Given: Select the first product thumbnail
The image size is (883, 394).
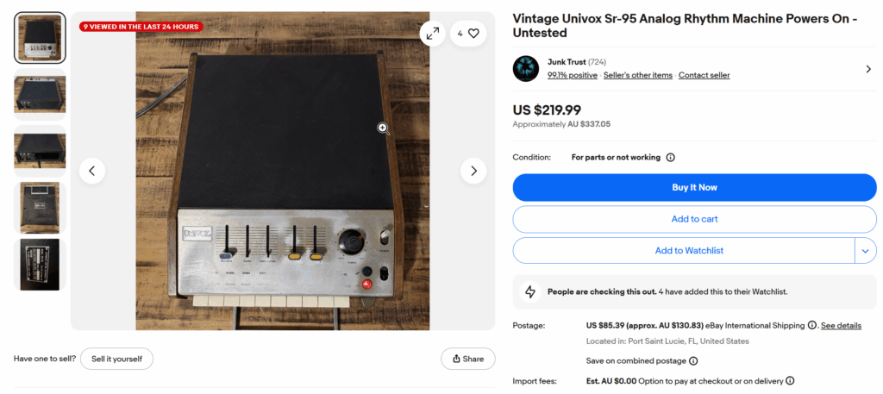Looking at the screenshot, I should click(40, 38).
